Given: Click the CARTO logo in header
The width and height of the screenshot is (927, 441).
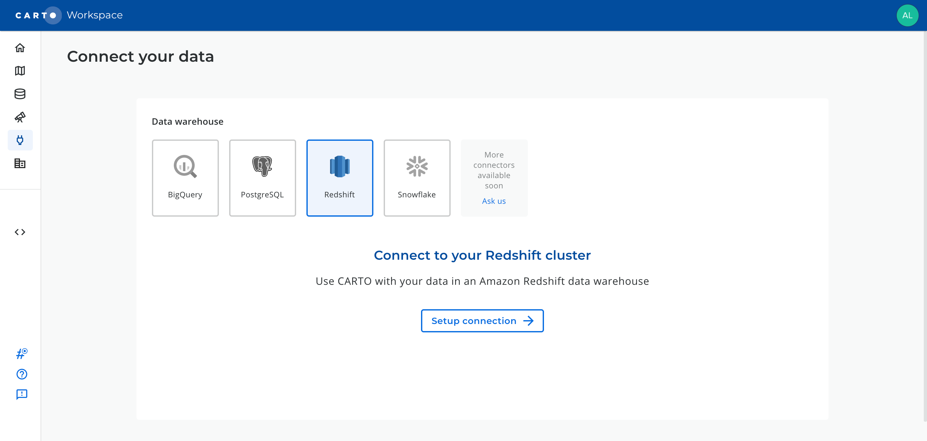Looking at the screenshot, I should click(x=38, y=15).
